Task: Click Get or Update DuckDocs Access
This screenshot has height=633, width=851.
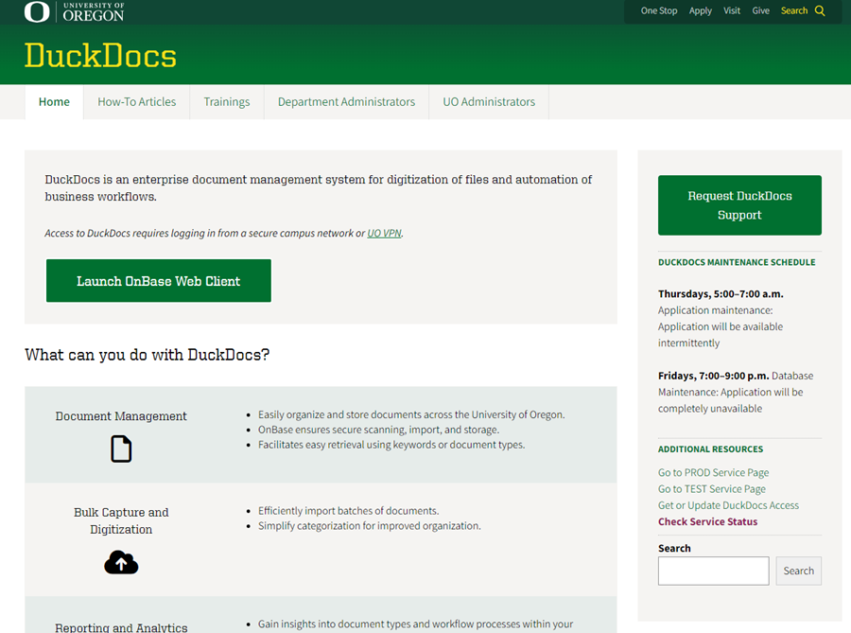Action: [x=728, y=505]
